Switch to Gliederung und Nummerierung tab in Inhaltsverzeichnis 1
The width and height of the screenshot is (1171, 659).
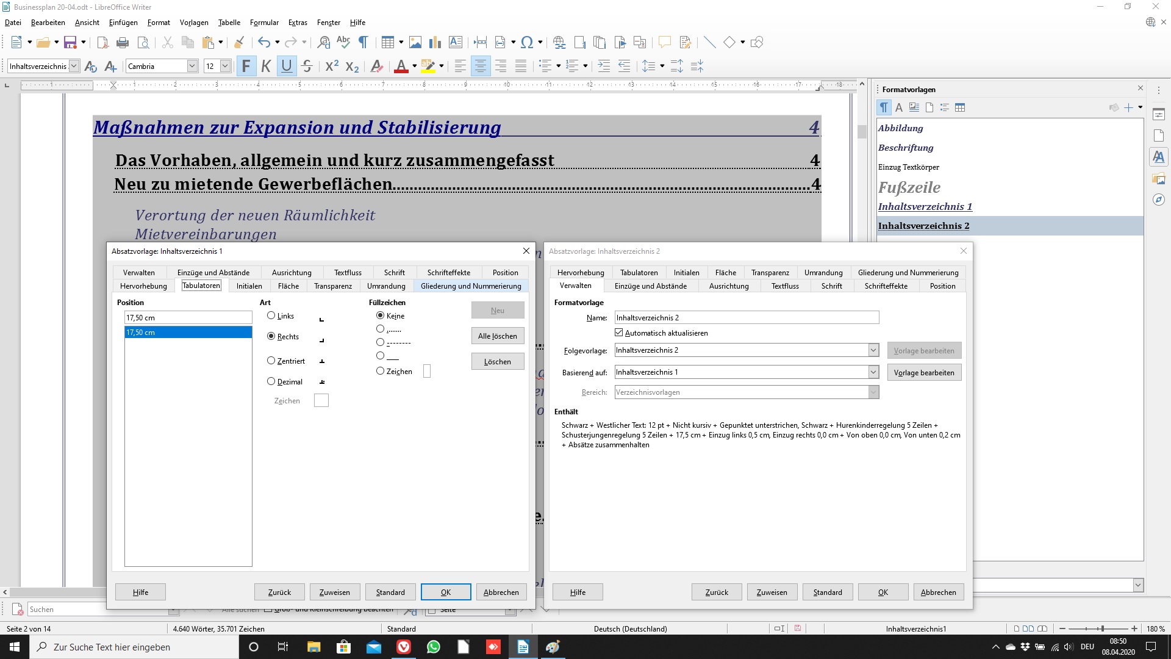pyautogui.click(x=471, y=286)
